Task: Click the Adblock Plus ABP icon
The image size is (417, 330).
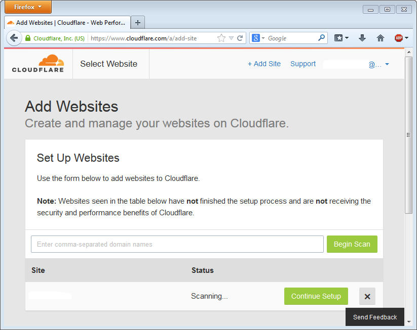Action: pos(399,38)
